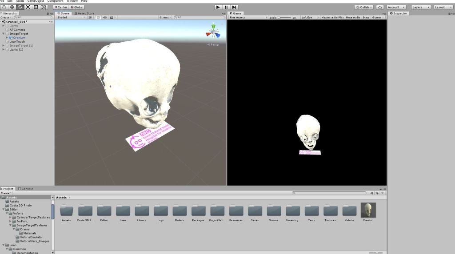Open the Shaded draw mode dropdown
Screen dimensions: 455x254
tap(70, 17)
